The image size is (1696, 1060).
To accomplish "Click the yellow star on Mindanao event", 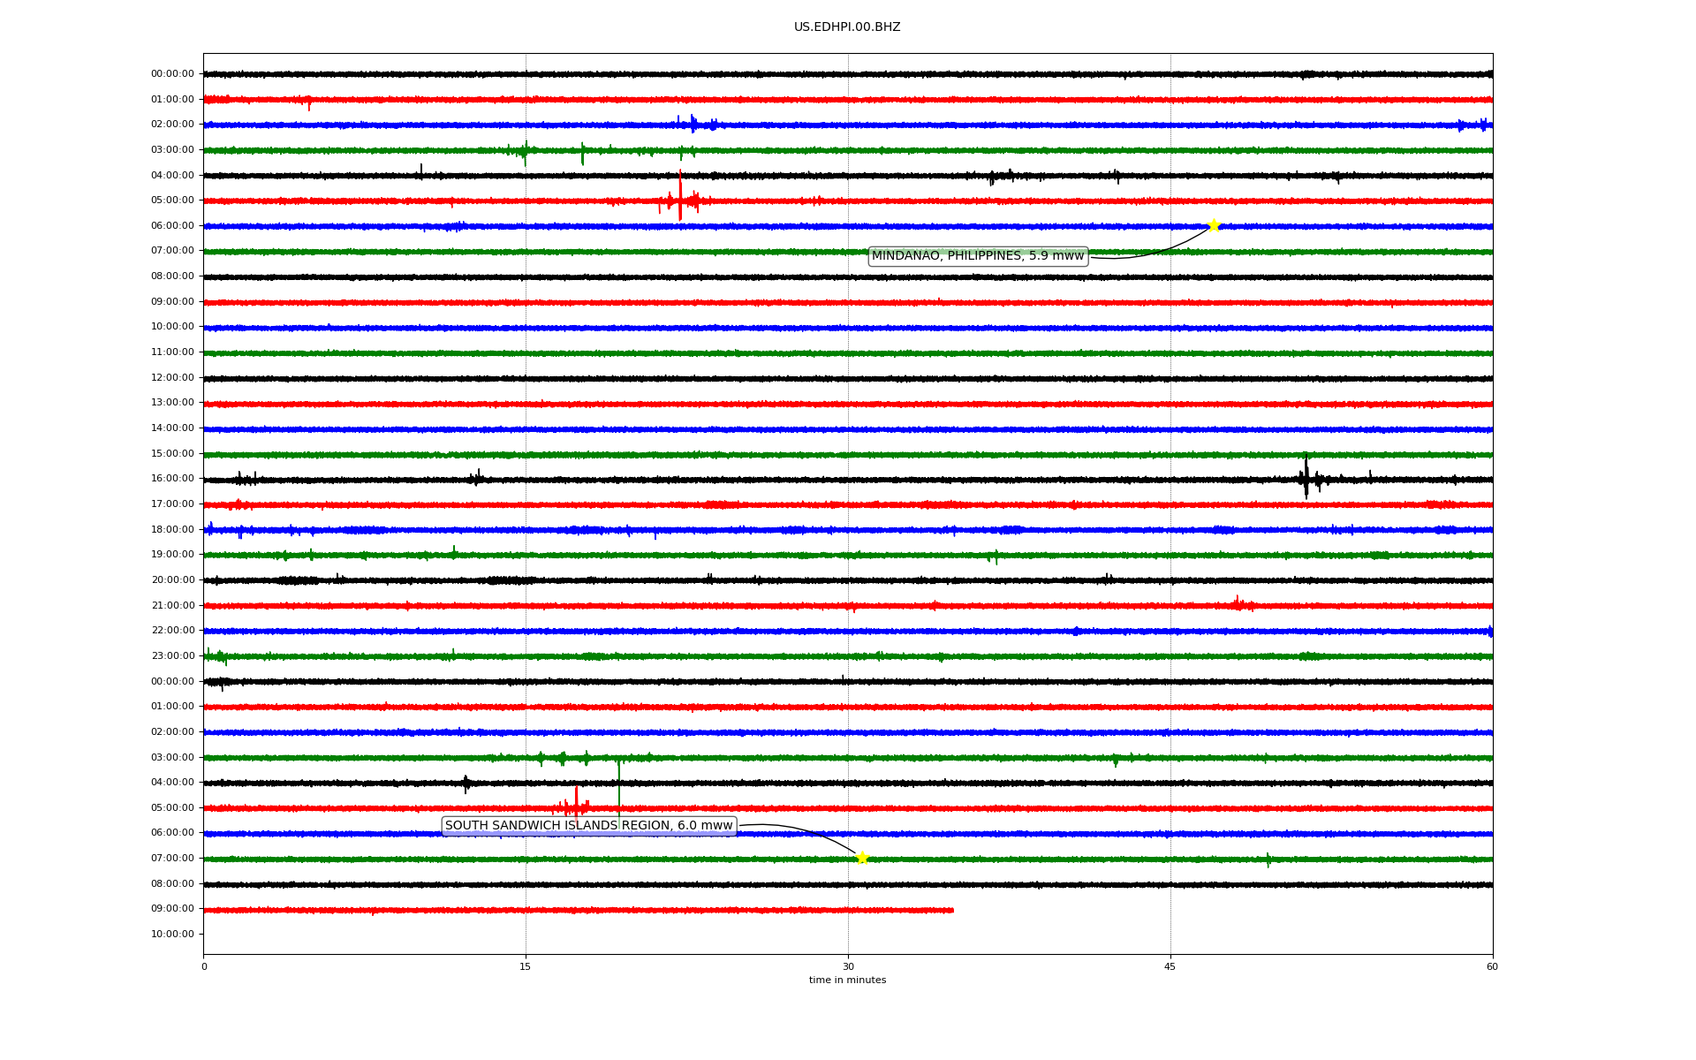I will (x=1214, y=225).
